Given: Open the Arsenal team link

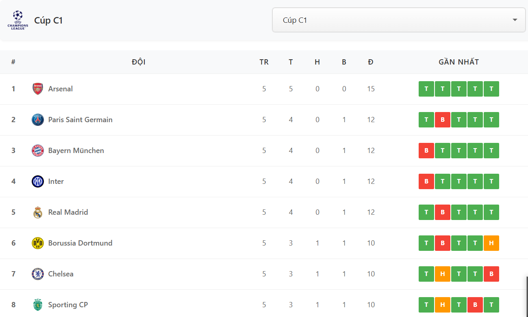Looking at the screenshot, I should click(x=61, y=89).
